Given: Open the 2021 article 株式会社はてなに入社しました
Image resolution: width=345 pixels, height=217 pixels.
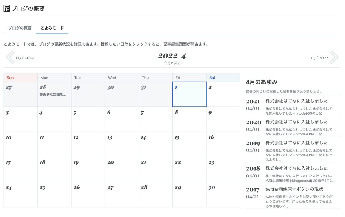Looking at the screenshot, I should coord(296,101).
